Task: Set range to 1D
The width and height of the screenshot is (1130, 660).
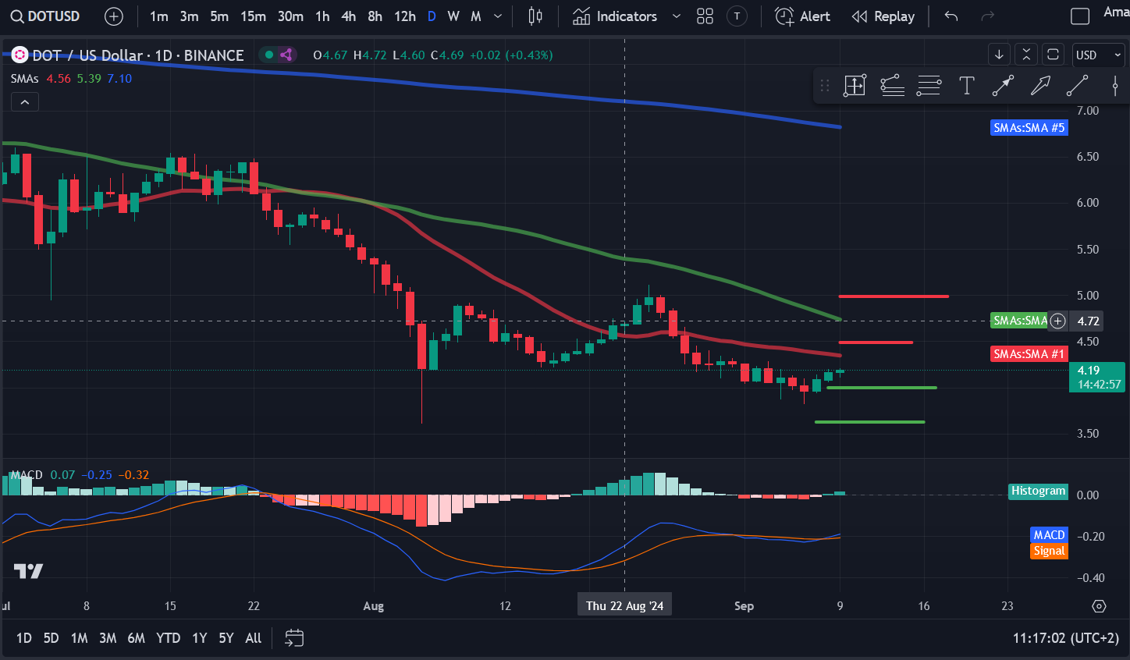Action: (24, 638)
